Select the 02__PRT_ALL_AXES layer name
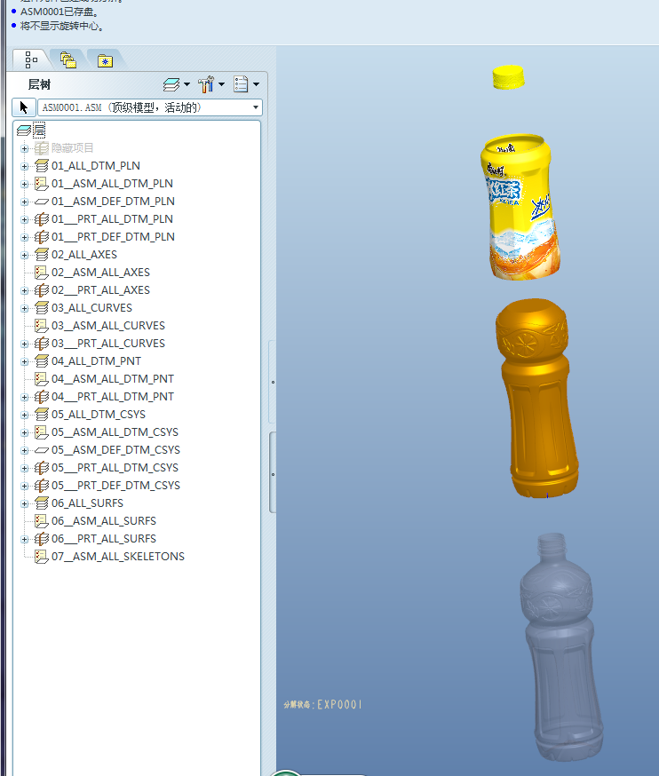The image size is (659, 776). pos(100,290)
